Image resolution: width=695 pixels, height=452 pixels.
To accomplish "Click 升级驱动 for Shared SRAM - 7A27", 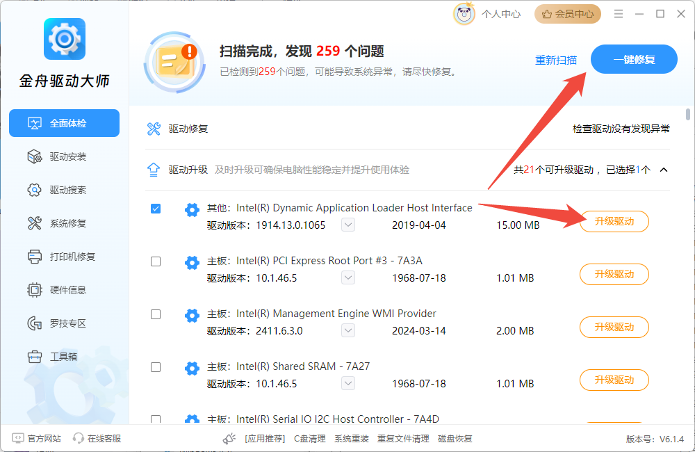I will tap(614, 380).
